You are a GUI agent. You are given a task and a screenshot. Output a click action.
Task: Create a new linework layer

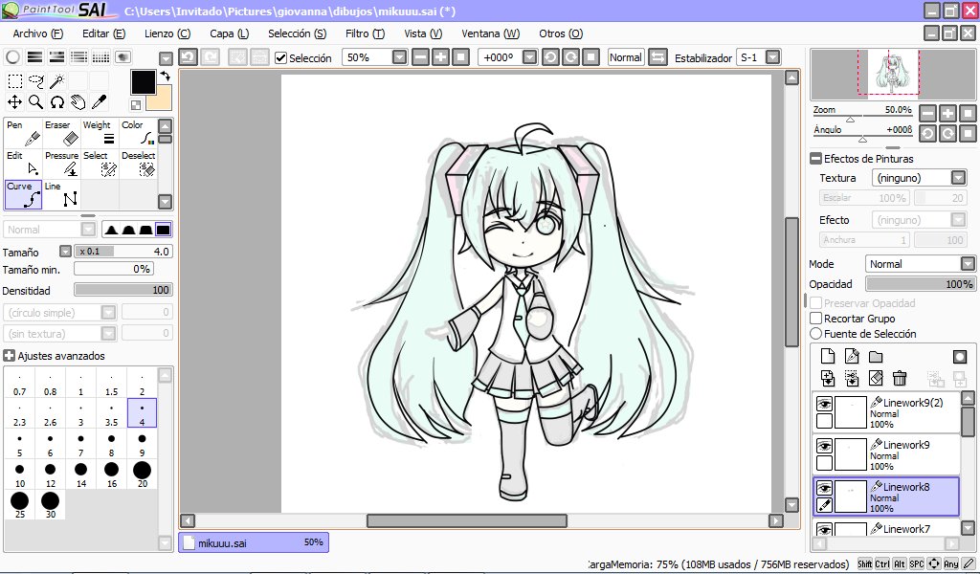point(851,357)
